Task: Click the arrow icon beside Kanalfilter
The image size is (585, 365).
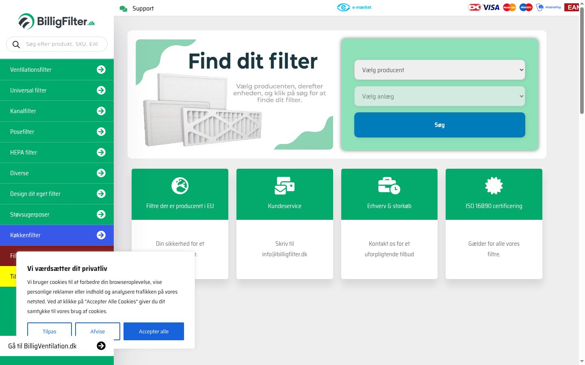Action: click(x=101, y=111)
